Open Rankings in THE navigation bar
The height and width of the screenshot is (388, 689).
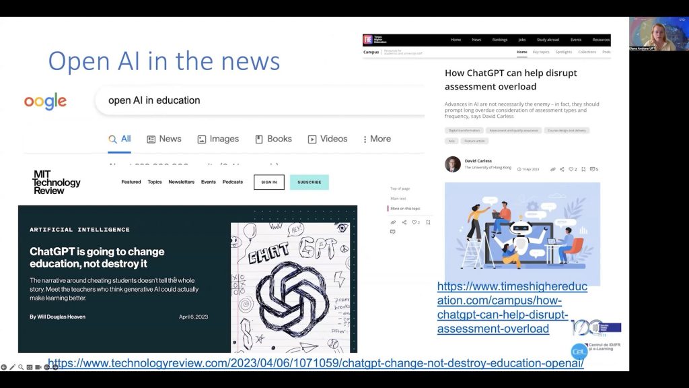click(x=500, y=40)
